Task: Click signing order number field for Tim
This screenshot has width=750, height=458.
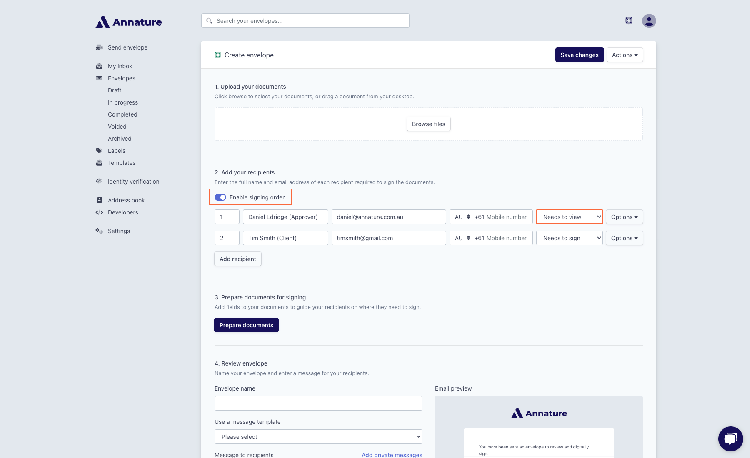Action: 227,238
